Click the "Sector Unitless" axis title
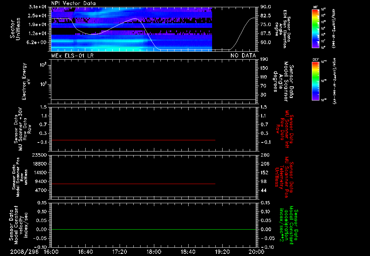Image resolution: width=370 pixels, height=256 pixels. pos(15,29)
